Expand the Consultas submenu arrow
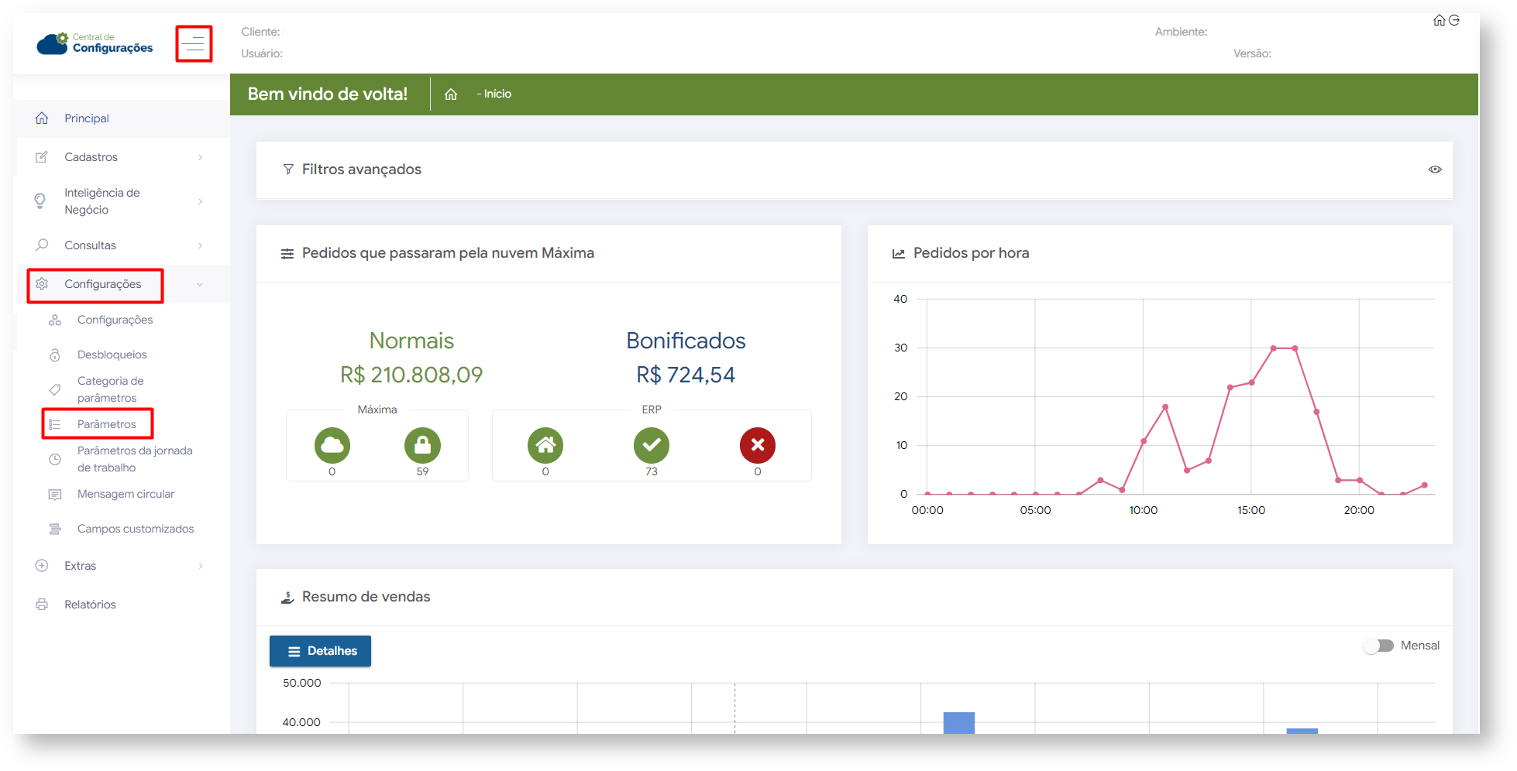 (x=201, y=245)
